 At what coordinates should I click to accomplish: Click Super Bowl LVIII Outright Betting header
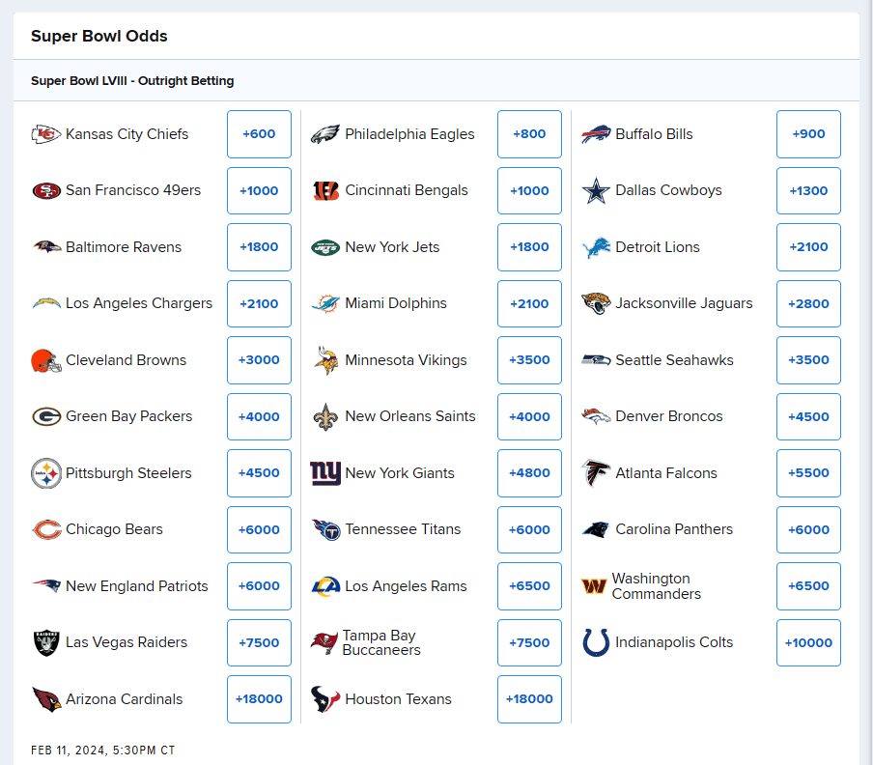click(132, 81)
